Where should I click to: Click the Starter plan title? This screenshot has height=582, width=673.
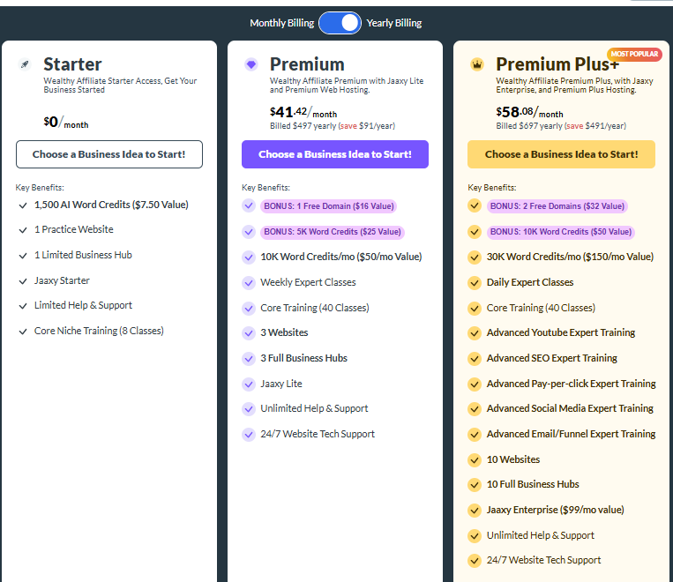click(72, 64)
